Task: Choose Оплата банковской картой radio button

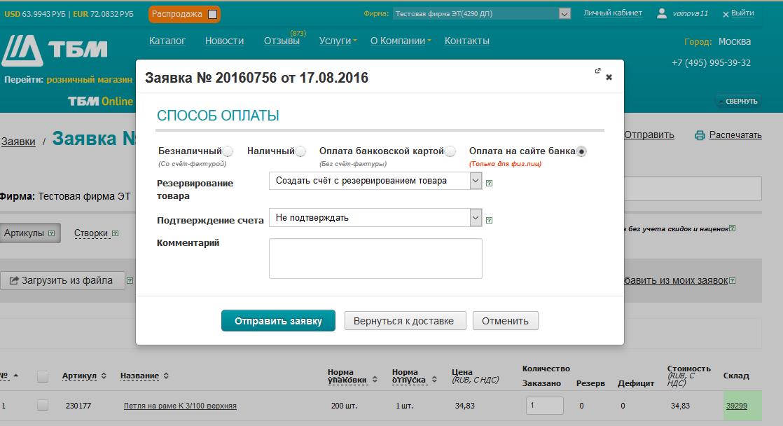Action: (x=450, y=151)
